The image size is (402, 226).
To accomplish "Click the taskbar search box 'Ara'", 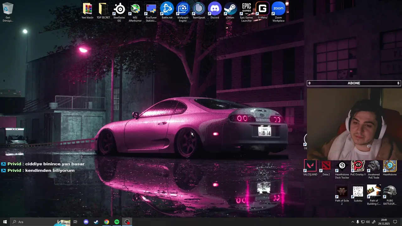I will [40, 222].
